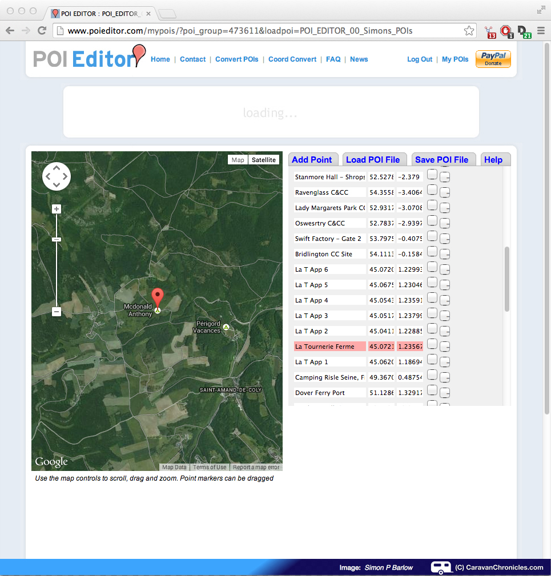Click the Log Out link
Screen dimensions: 551x576
(419, 59)
